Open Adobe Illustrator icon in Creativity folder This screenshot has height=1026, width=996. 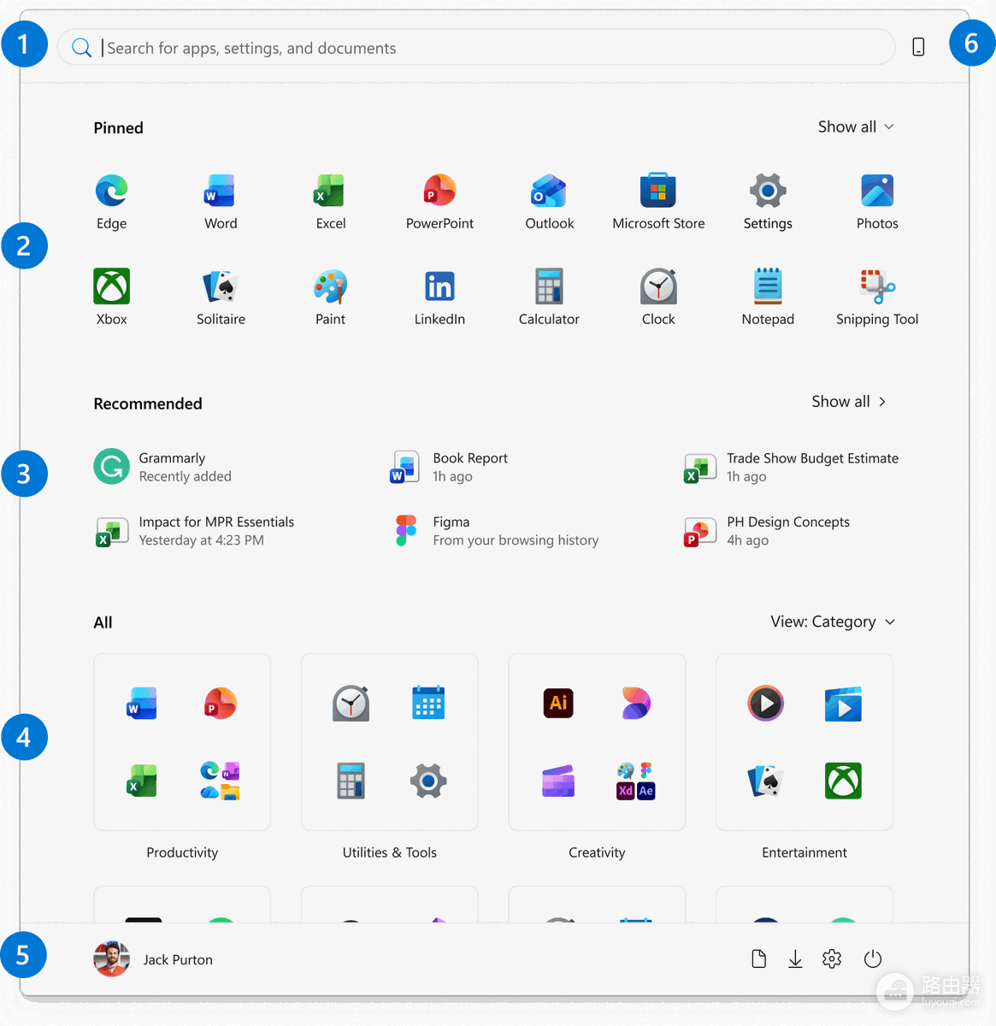pyautogui.click(x=558, y=703)
